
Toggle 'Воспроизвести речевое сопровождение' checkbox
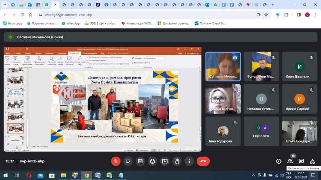coord(88,57)
